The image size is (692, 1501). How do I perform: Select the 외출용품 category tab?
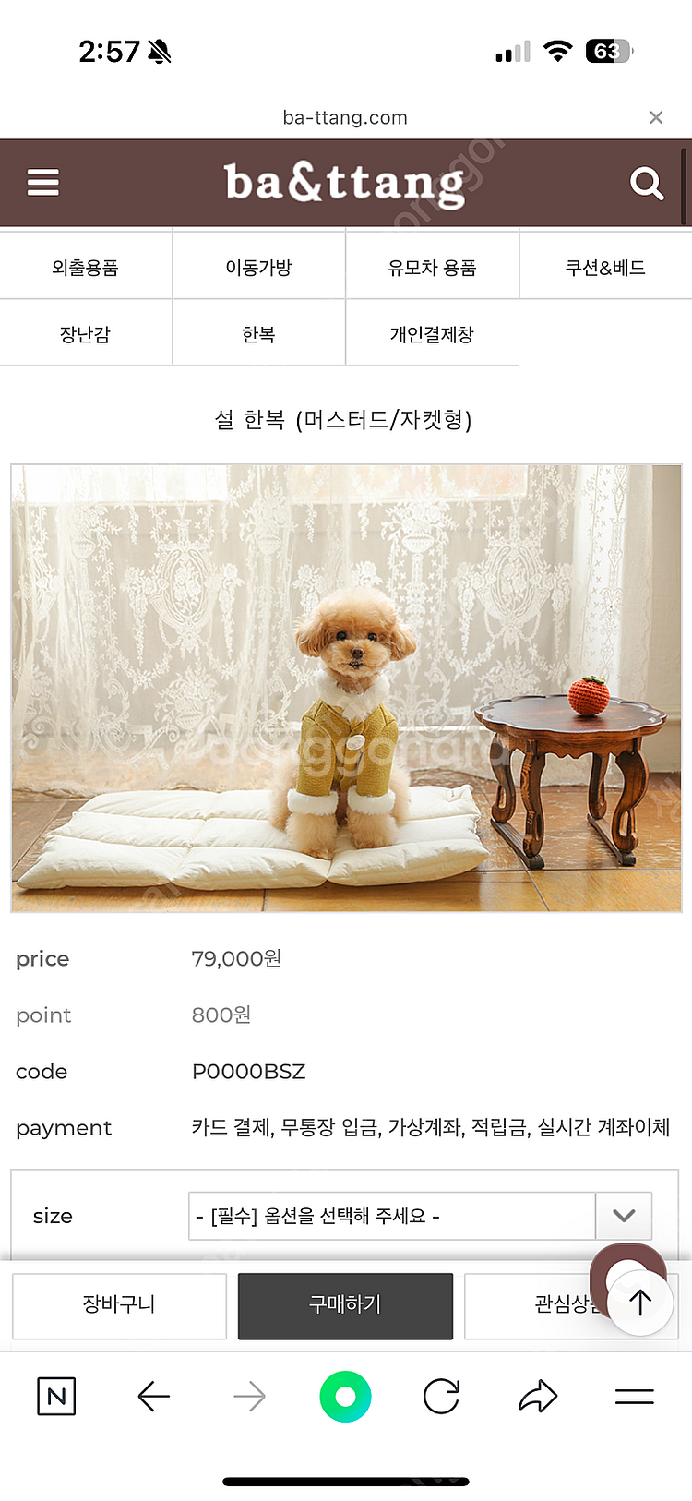click(86, 268)
